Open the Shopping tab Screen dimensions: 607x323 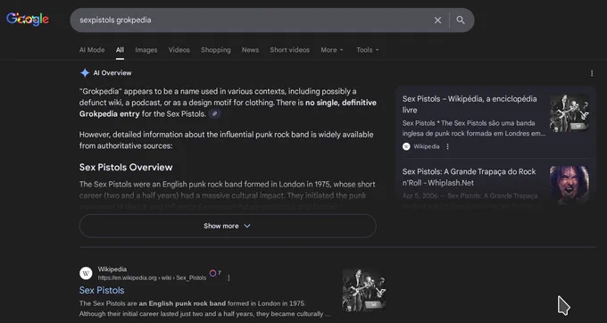(x=216, y=50)
